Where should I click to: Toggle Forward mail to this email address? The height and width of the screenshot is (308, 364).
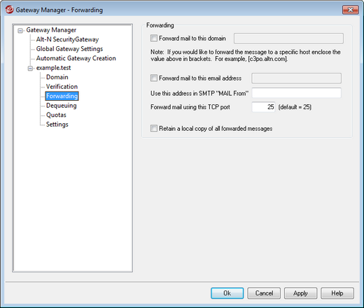click(x=154, y=78)
